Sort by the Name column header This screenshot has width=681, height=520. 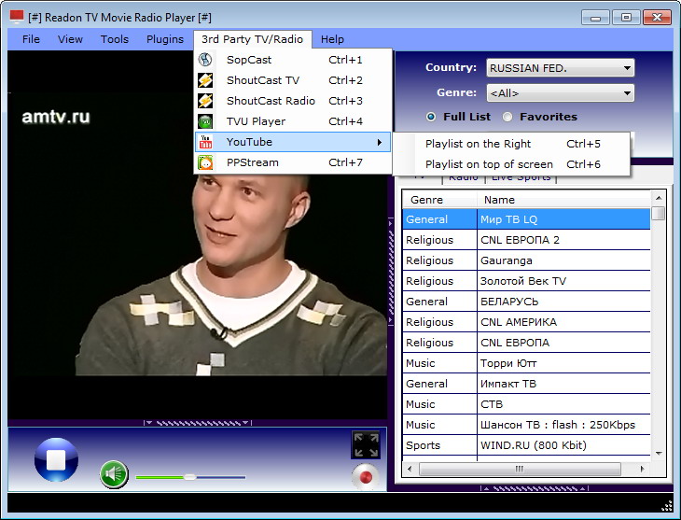point(563,200)
